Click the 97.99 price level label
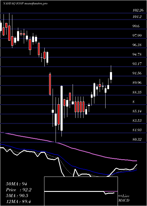The width and height of the screenshot is (147, 206). click(137, 36)
